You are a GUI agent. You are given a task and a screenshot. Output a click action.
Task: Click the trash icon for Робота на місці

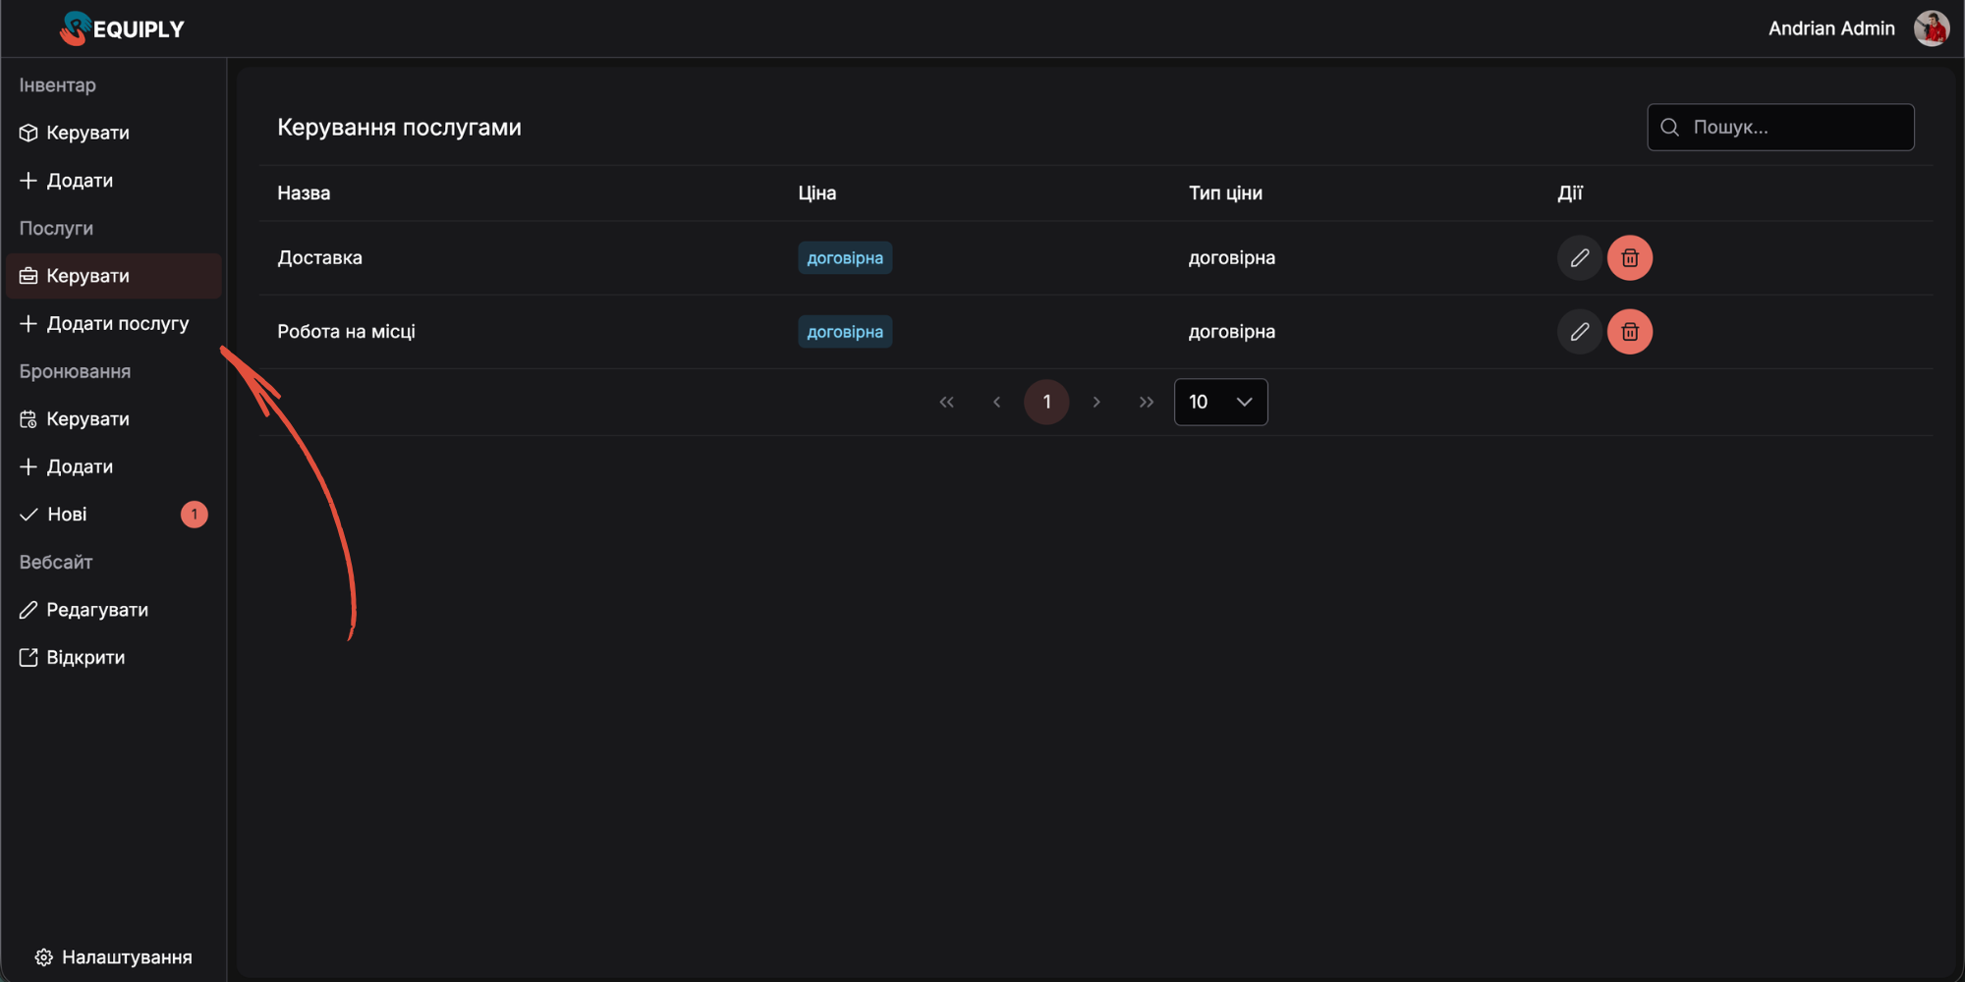pyautogui.click(x=1630, y=331)
